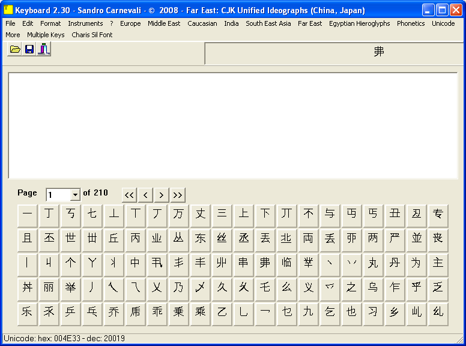Insert the 临 character key
This screenshot has height=346, width=466.
coord(287,265)
